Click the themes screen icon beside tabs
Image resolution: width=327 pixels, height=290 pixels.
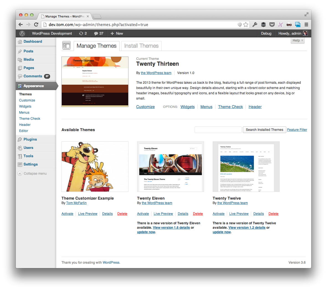(x=66, y=45)
